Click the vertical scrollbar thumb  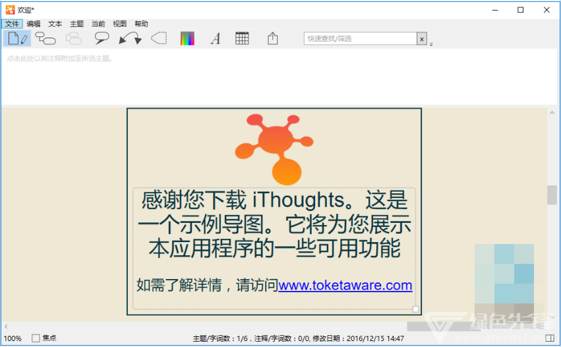[x=552, y=195]
